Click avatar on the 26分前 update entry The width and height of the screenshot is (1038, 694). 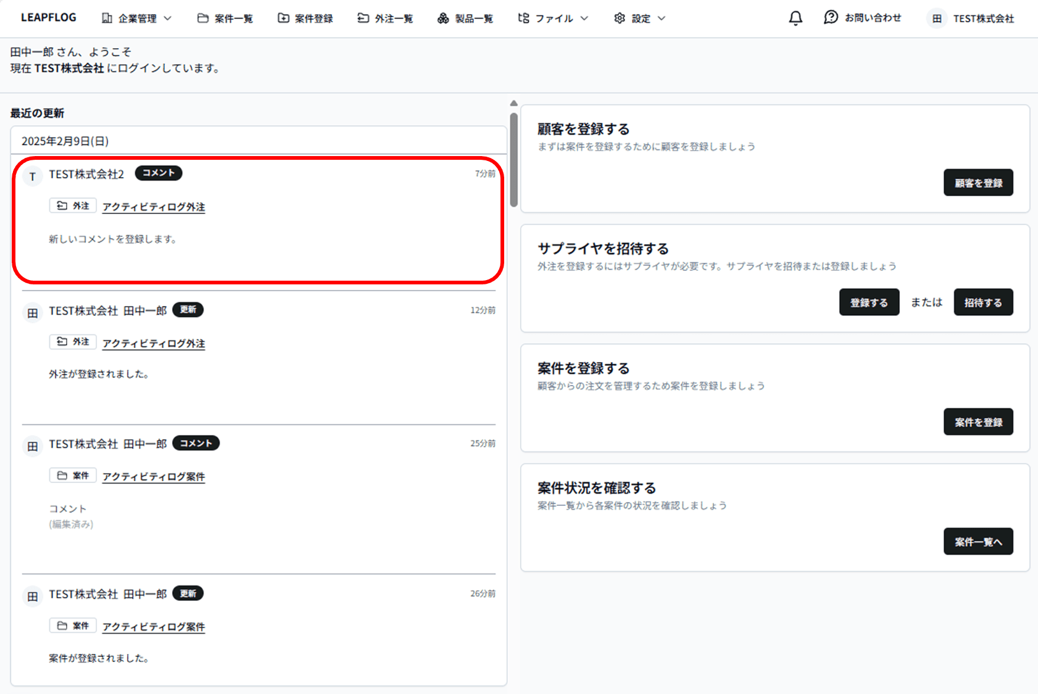[x=33, y=597]
